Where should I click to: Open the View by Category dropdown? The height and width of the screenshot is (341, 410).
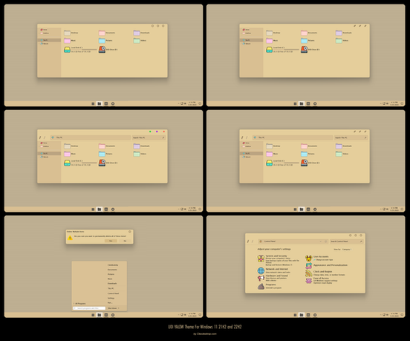pyautogui.click(x=347, y=250)
